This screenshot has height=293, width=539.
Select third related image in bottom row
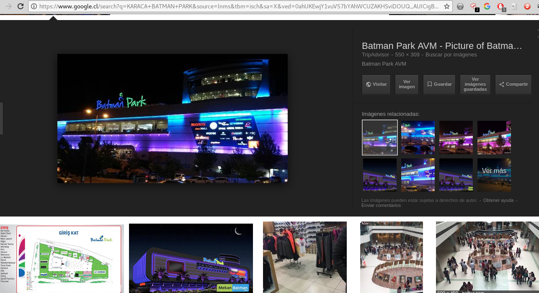pos(456,175)
